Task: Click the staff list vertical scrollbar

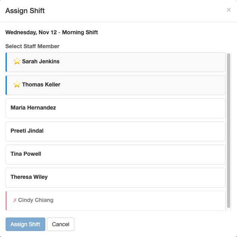Action: pos(229,131)
